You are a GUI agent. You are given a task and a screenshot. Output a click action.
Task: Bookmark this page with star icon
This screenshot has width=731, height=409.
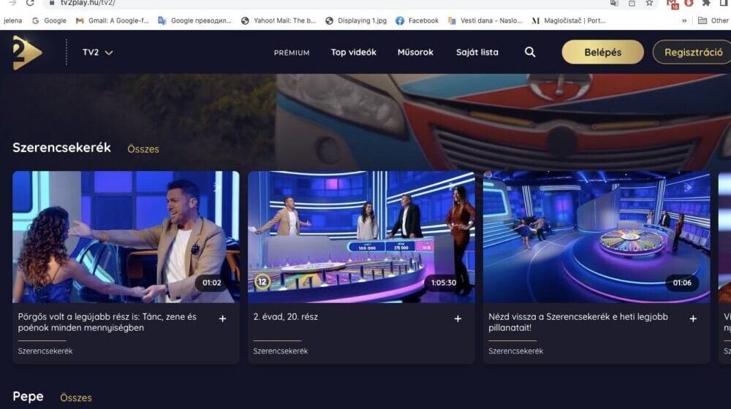pos(649,3)
